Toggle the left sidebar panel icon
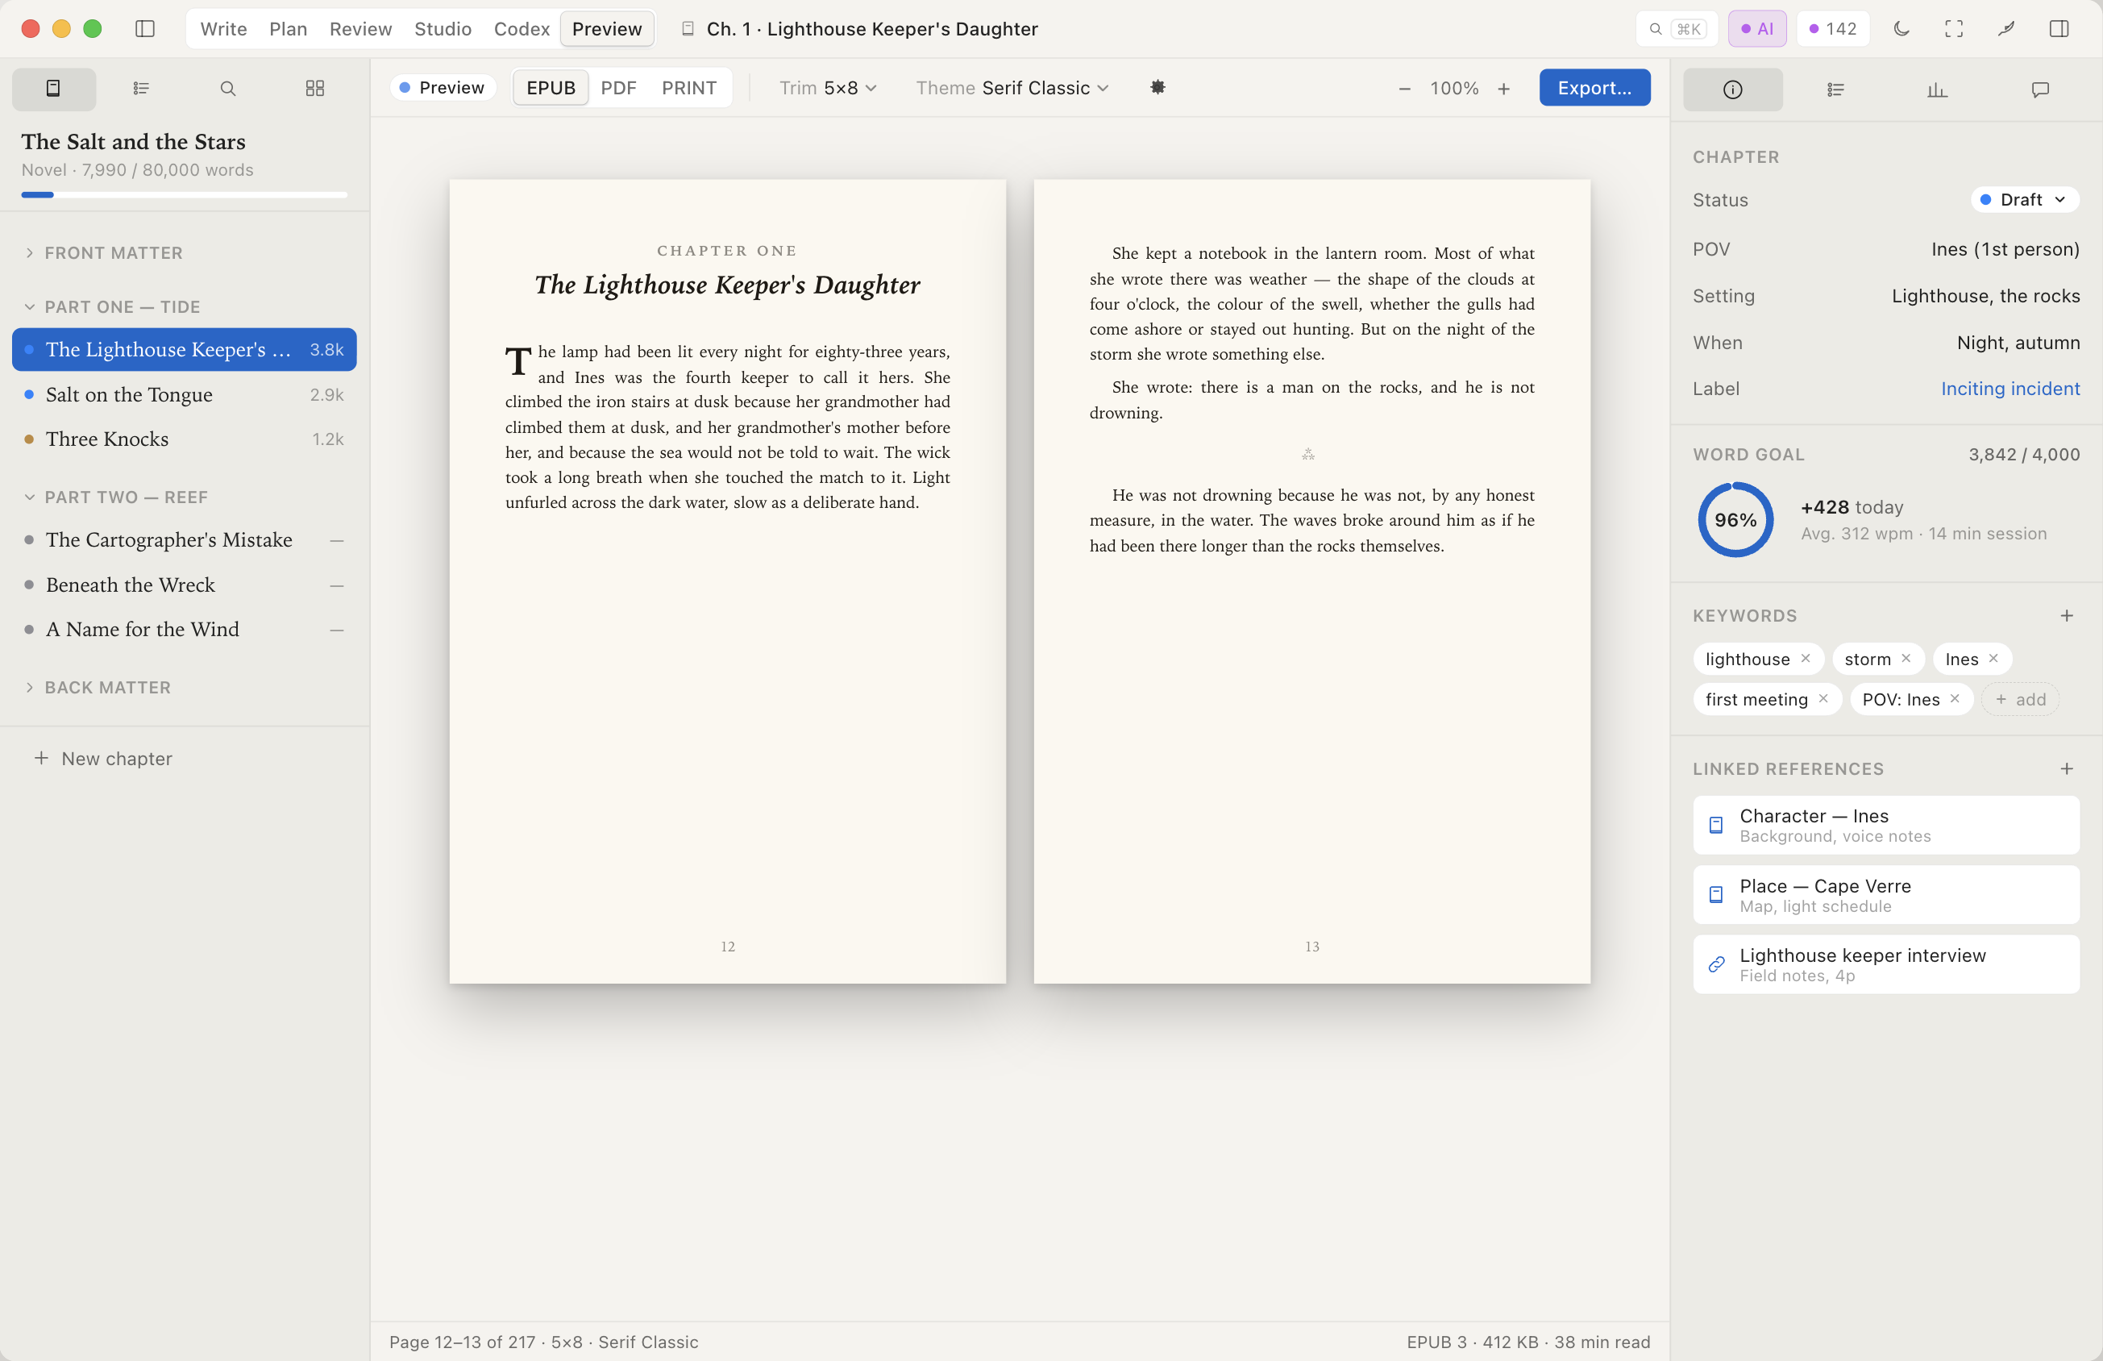 tap(145, 29)
